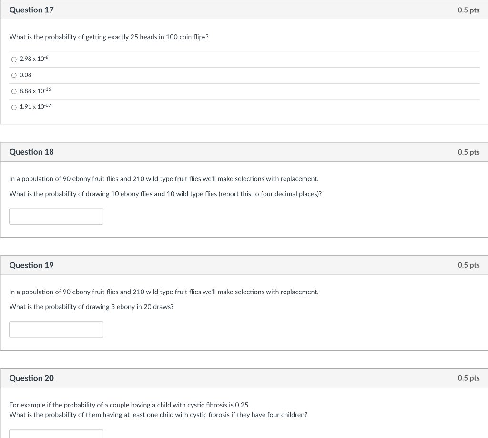Focus the Question 19 answer text field

56,329
